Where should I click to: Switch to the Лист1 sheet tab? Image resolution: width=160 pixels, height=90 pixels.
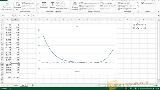(16, 85)
